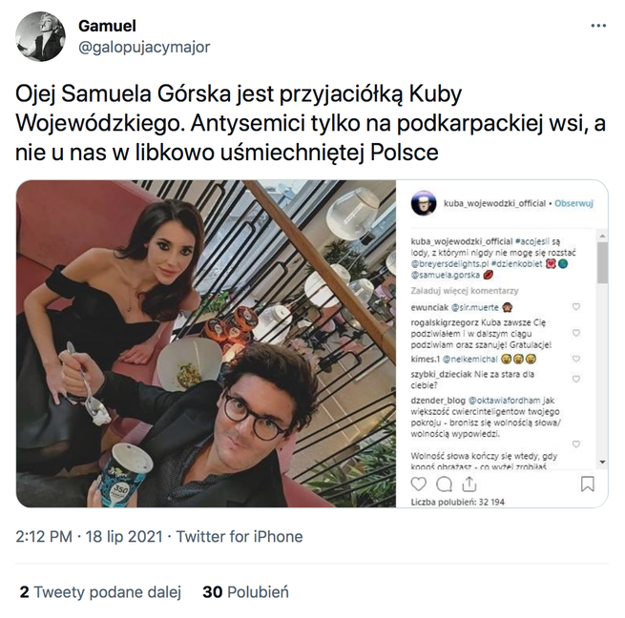Click the comments scrollbar down arrow
The image size is (625, 618).
[x=602, y=463]
